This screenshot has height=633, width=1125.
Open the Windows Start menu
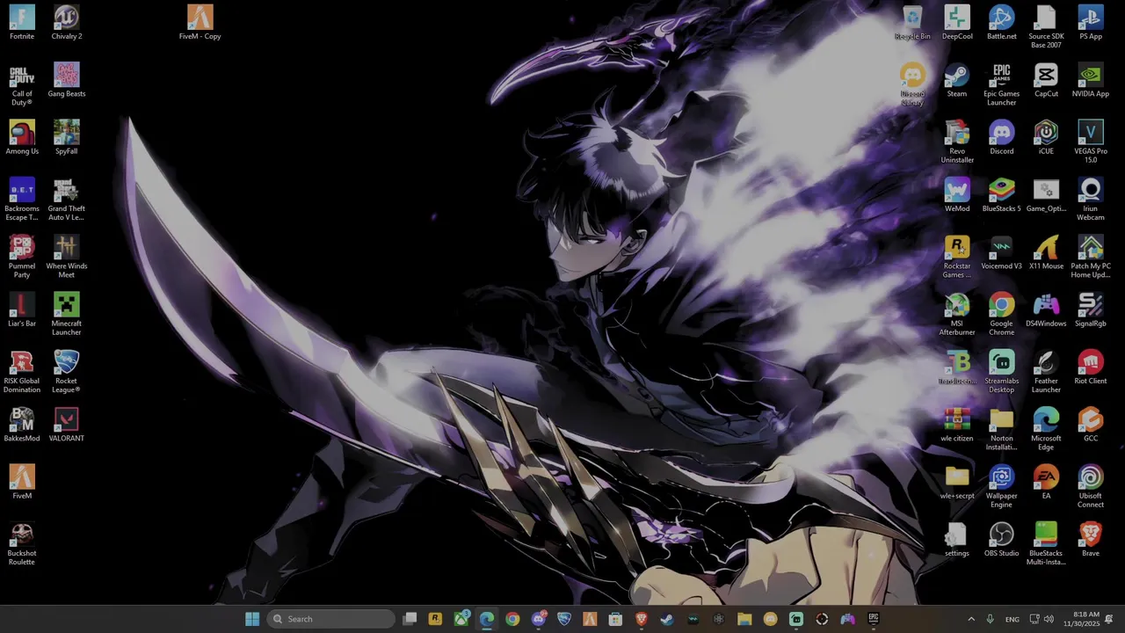point(252,619)
